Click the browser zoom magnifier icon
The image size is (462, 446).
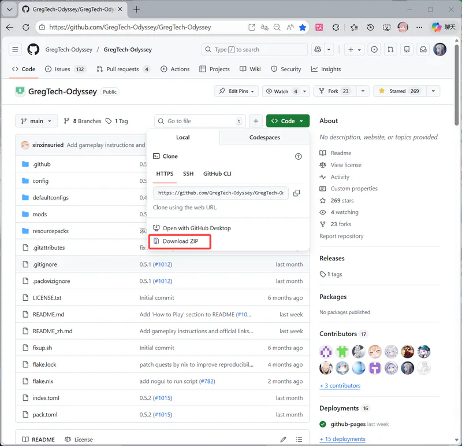coord(277,27)
